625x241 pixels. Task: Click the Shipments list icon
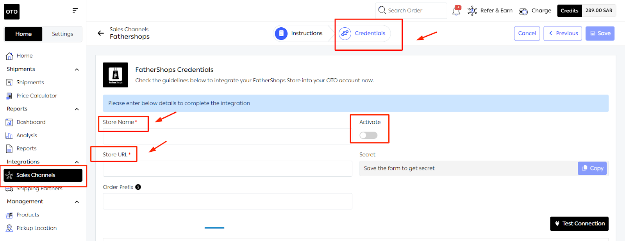(9, 83)
